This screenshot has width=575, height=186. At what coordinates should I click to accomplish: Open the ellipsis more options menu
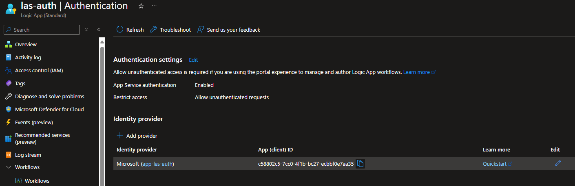[x=154, y=6]
